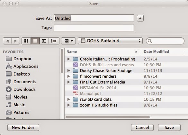Select the DOHS-Buffal...cts and events file icon

point(76,65)
